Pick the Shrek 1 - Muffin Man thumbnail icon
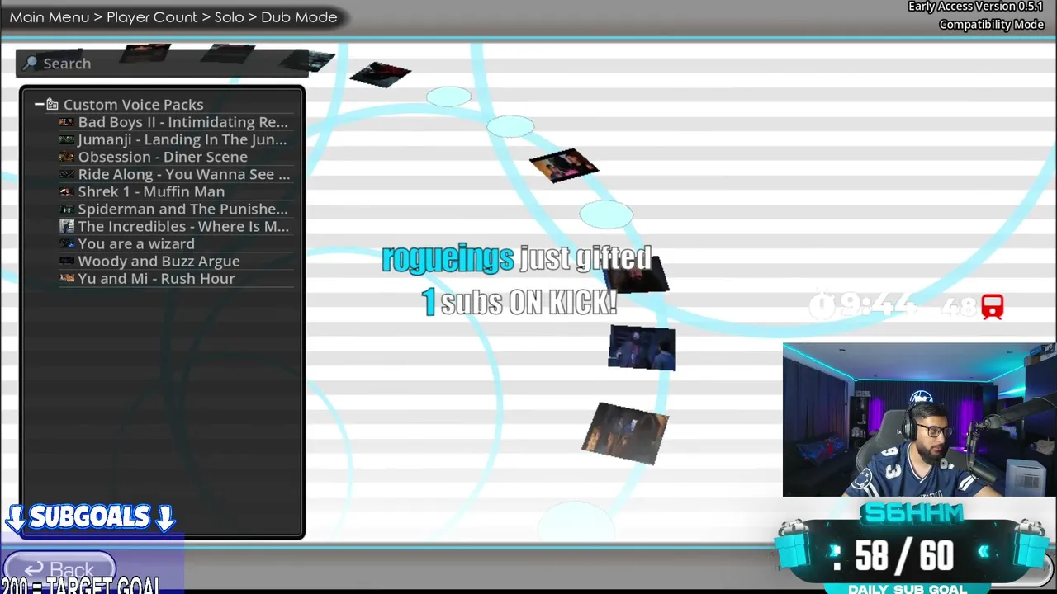 [67, 191]
